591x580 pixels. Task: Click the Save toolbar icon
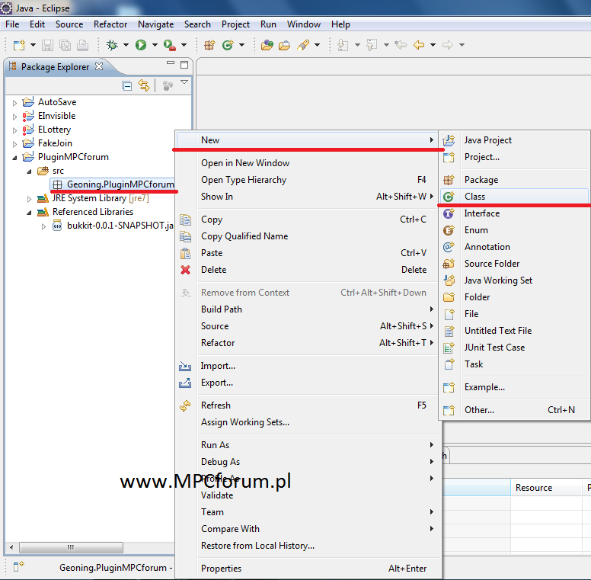[x=47, y=45]
